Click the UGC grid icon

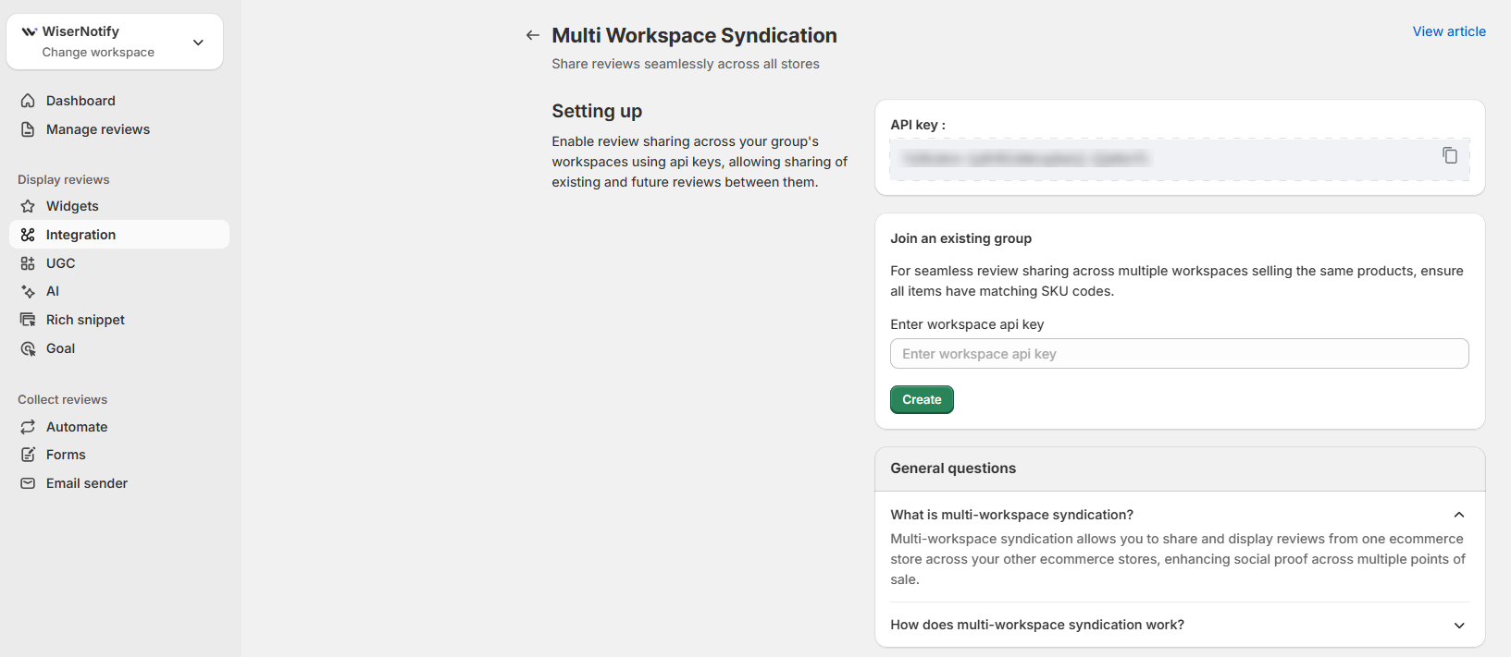(28, 263)
